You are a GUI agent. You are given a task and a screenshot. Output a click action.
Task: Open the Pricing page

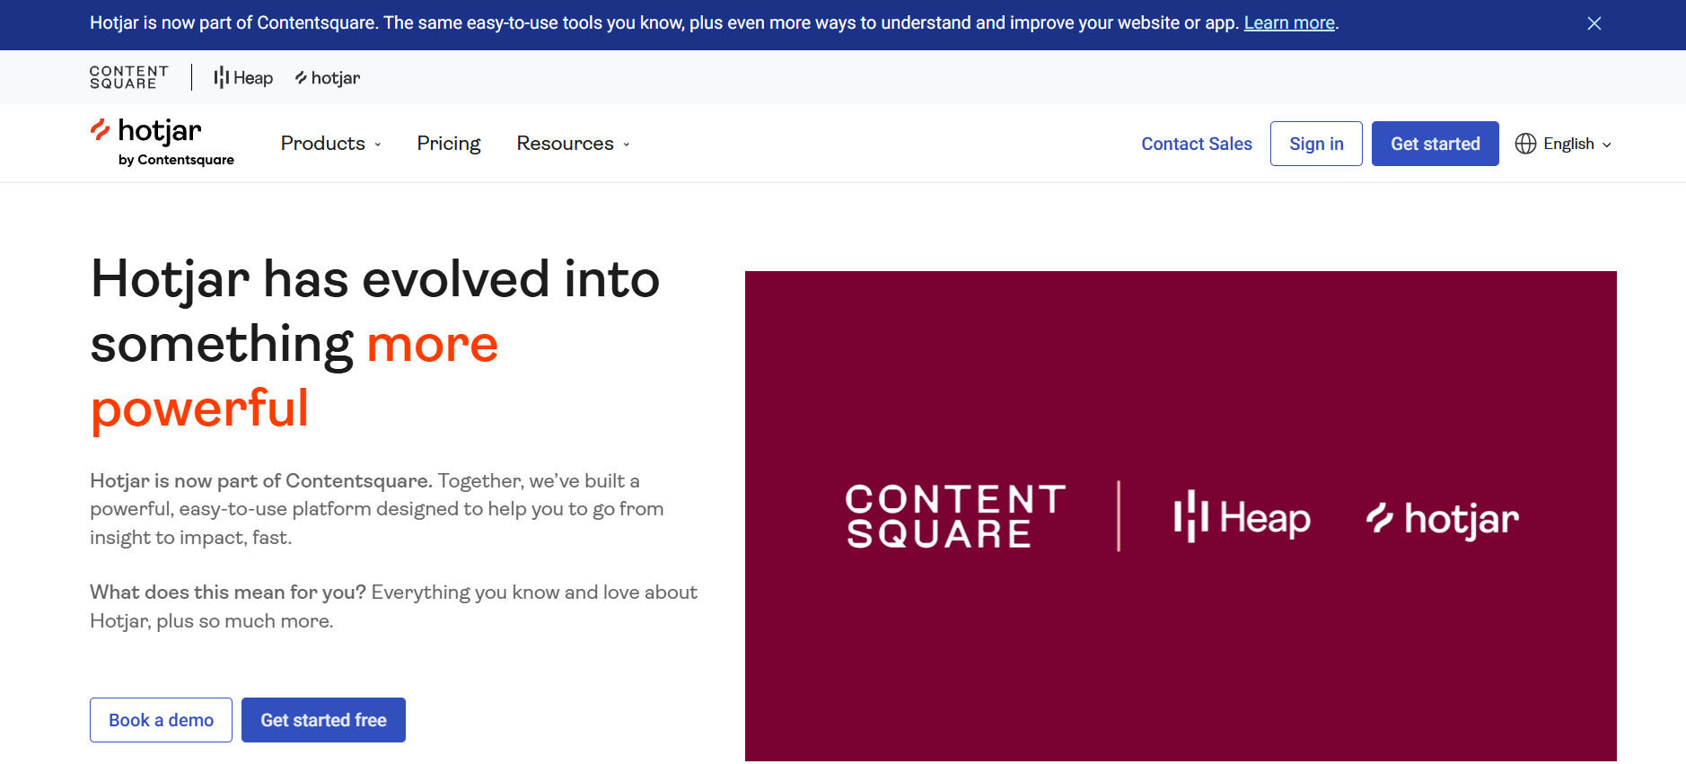449,144
